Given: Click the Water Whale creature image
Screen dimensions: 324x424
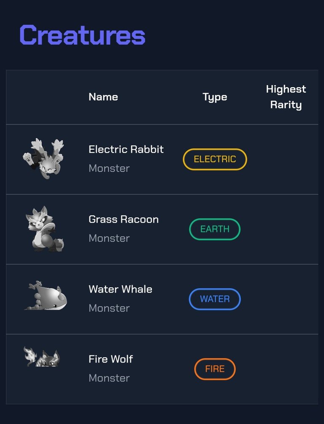Looking at the screenshot, I should pyautogui.click(x=46, y=295).
